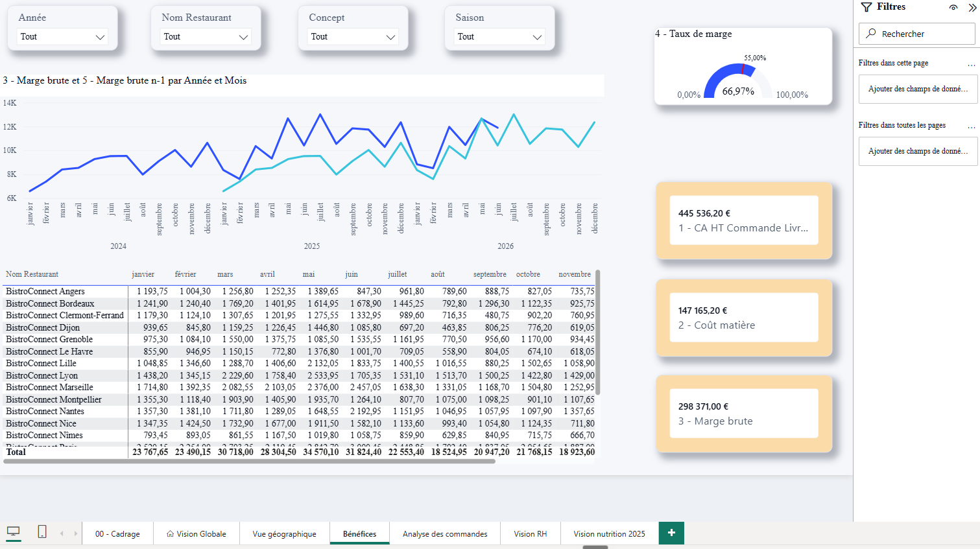Switch to desktop layout view icon
The width and height of the screenshot is (980, 549).
[13, 533]
